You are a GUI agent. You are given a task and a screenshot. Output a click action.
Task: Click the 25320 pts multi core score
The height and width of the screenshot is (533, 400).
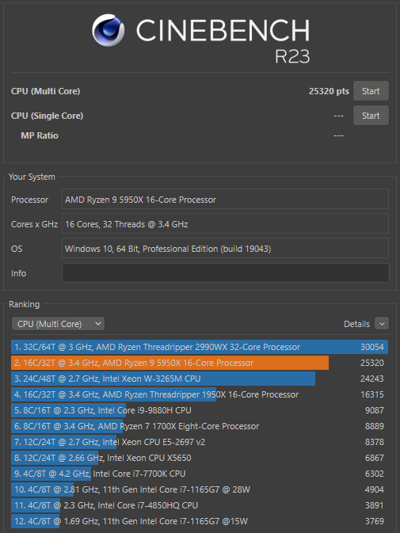pyautogui.click(x=329, y=91)
